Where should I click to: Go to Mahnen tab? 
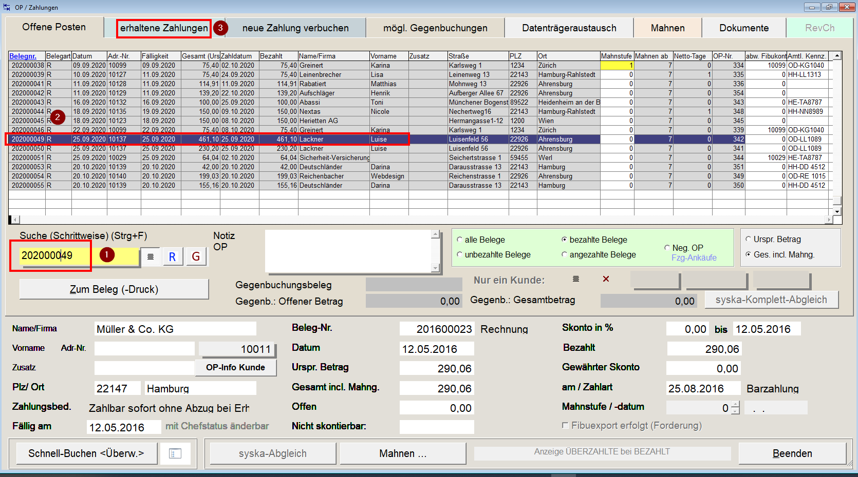[667, 28]
